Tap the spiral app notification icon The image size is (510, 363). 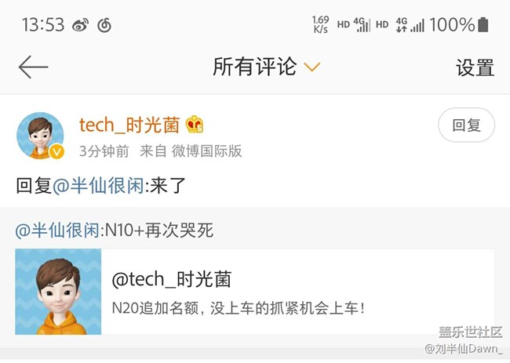104,25
